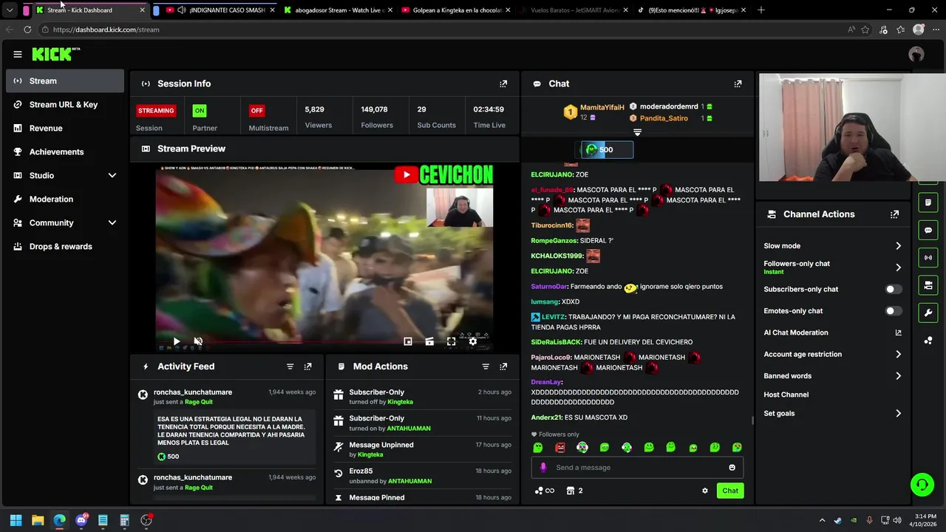
Task: Open the Revenue page
Action: click(x=65, y=129)
